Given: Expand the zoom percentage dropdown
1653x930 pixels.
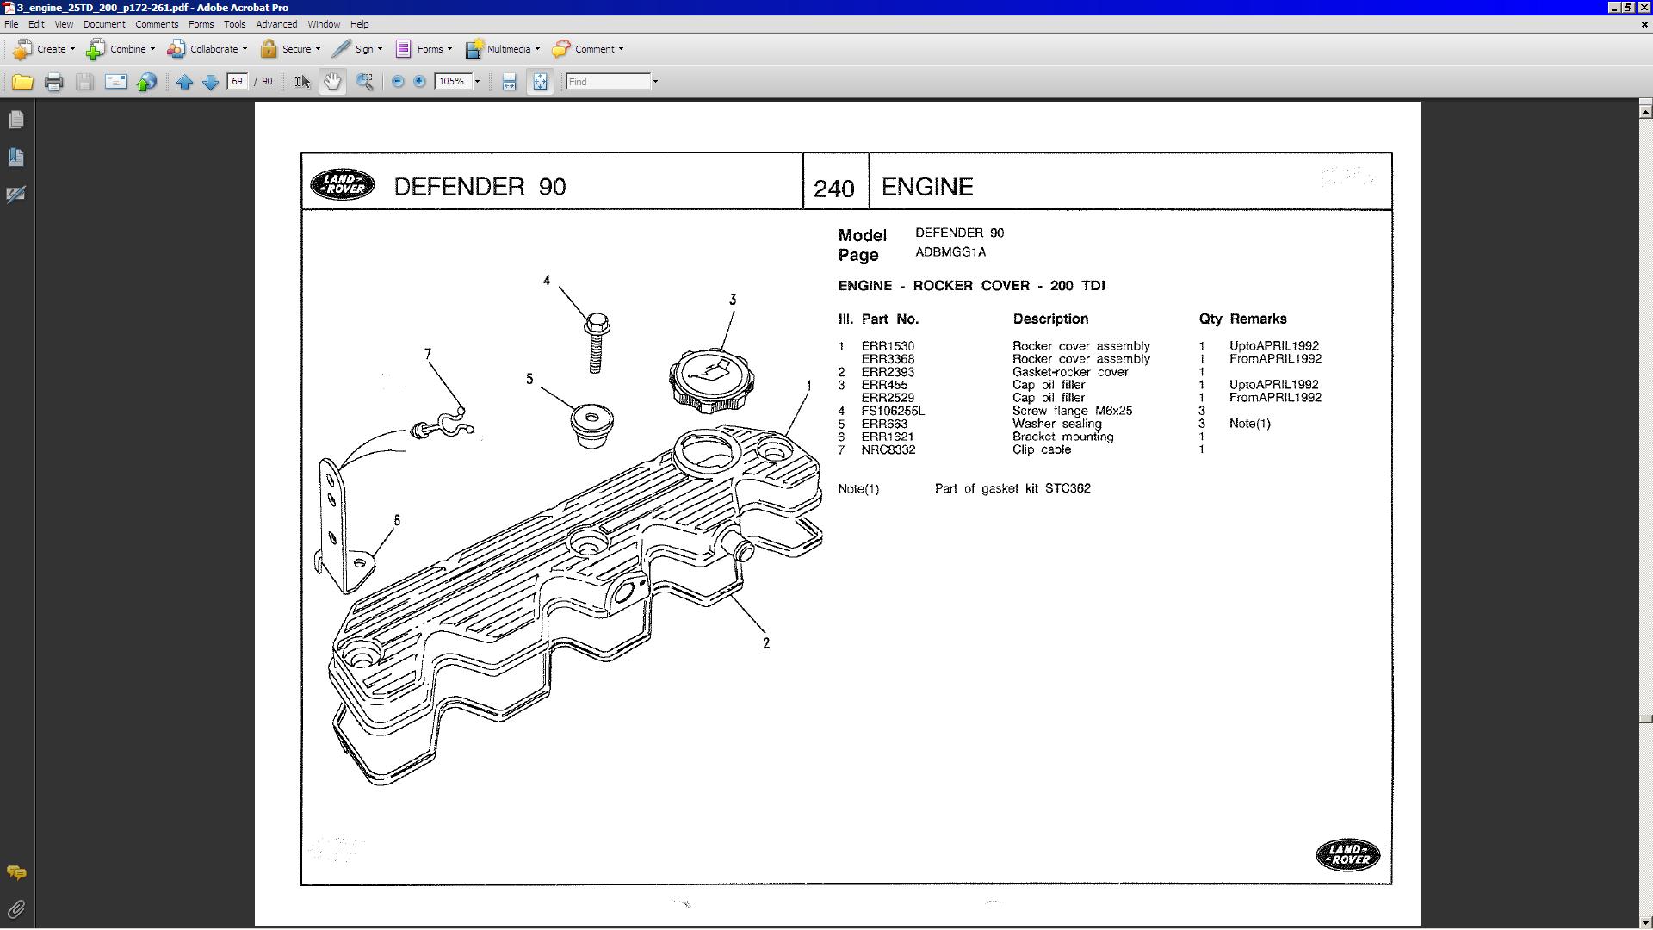Looking at the screenshot, I should 477,82.
